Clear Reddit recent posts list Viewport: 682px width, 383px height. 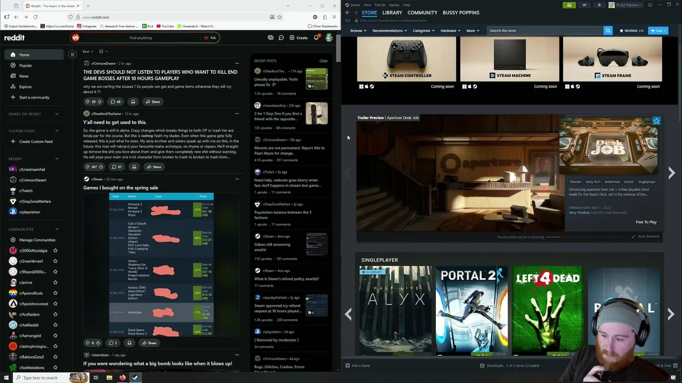(x=323, y=61)
